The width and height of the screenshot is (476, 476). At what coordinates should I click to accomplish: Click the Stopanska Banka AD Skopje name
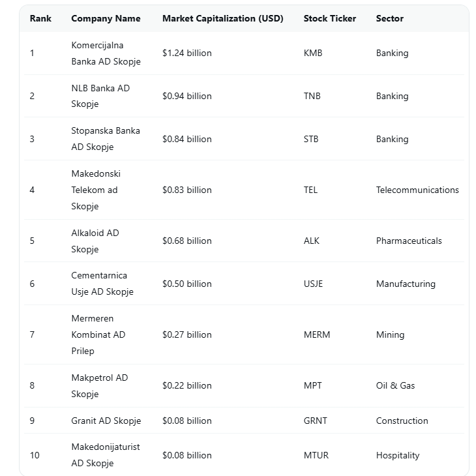coord(106,139)
